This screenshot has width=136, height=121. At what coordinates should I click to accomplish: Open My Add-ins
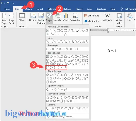pyautogui.click(x=92, y=21)
